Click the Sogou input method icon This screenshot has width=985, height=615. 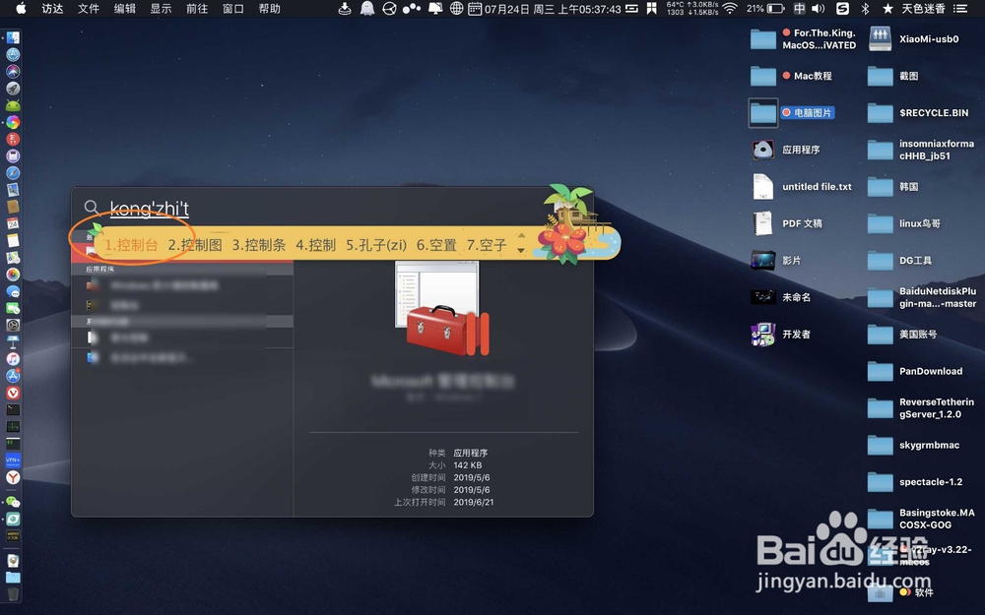[842, 9]
